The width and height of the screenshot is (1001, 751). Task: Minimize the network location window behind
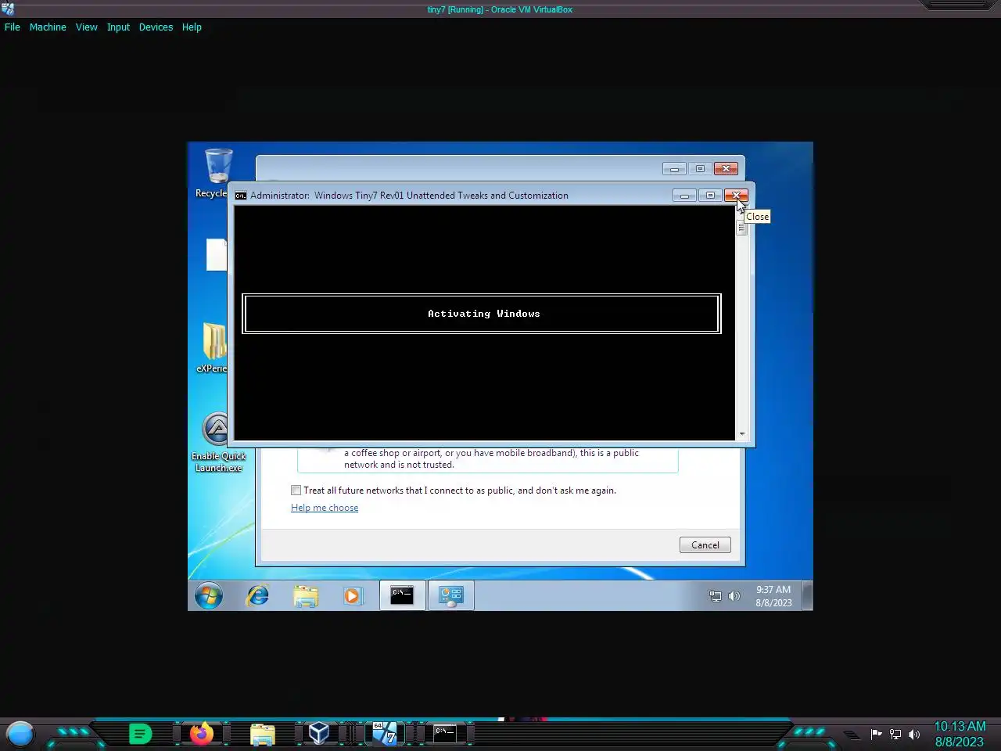[674, 169]
